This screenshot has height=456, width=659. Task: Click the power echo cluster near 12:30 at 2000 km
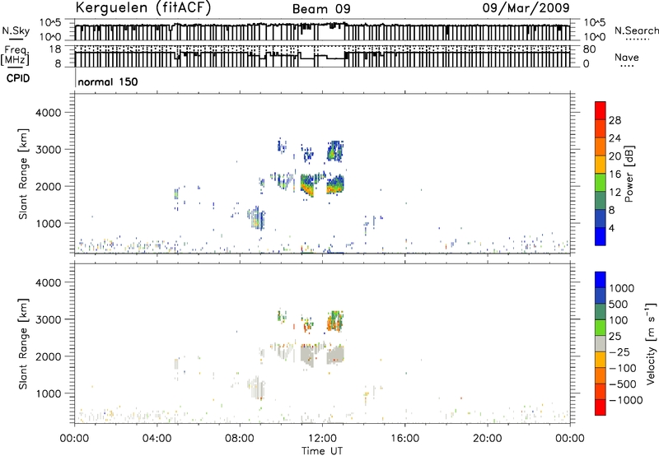point(335,184)
